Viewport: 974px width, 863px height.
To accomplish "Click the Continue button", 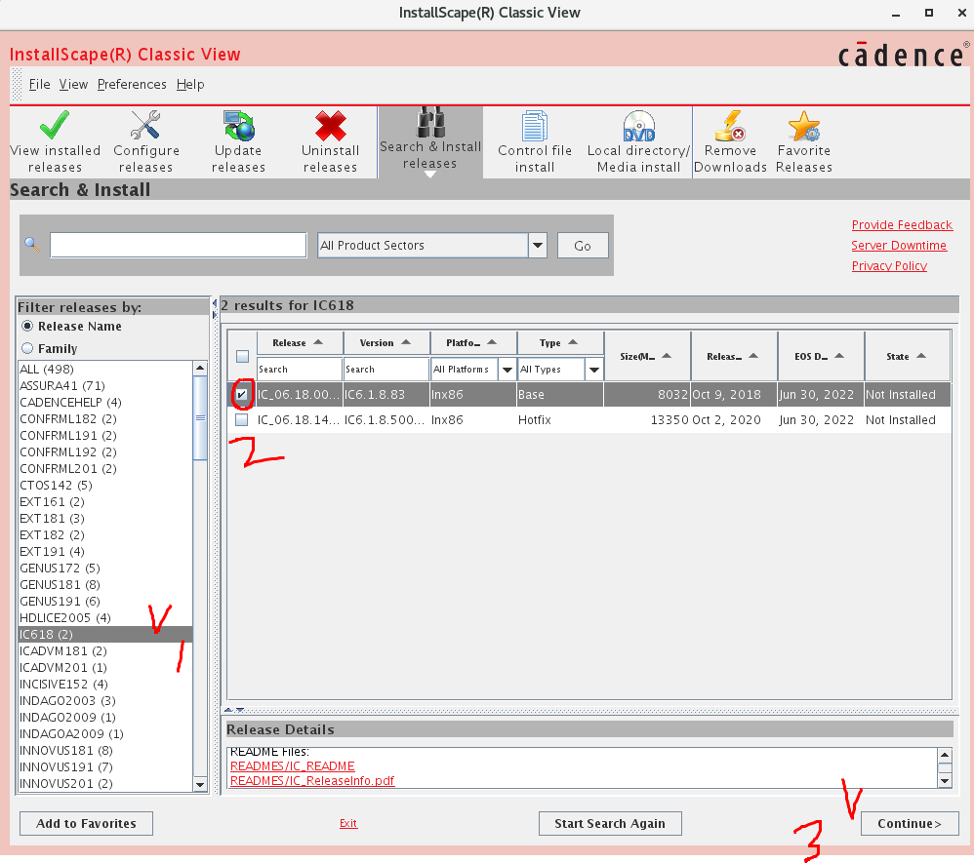I will [x=910, y=823].
